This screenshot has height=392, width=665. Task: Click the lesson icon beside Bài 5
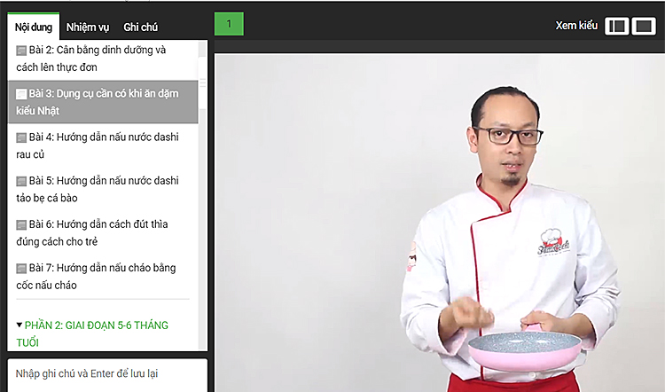point(21,182)
